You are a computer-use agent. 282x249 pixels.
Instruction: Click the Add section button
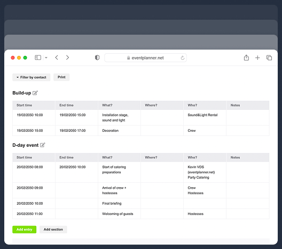pyautogui.click(x=53, y=229)
